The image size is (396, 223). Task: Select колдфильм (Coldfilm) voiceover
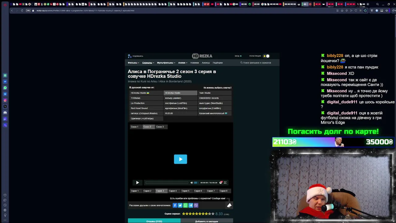215,108
